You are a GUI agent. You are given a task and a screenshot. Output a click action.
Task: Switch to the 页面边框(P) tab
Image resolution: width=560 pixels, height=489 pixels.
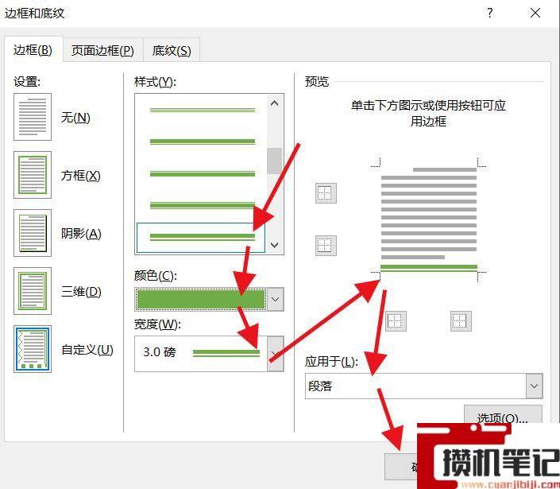coord(102,50)
